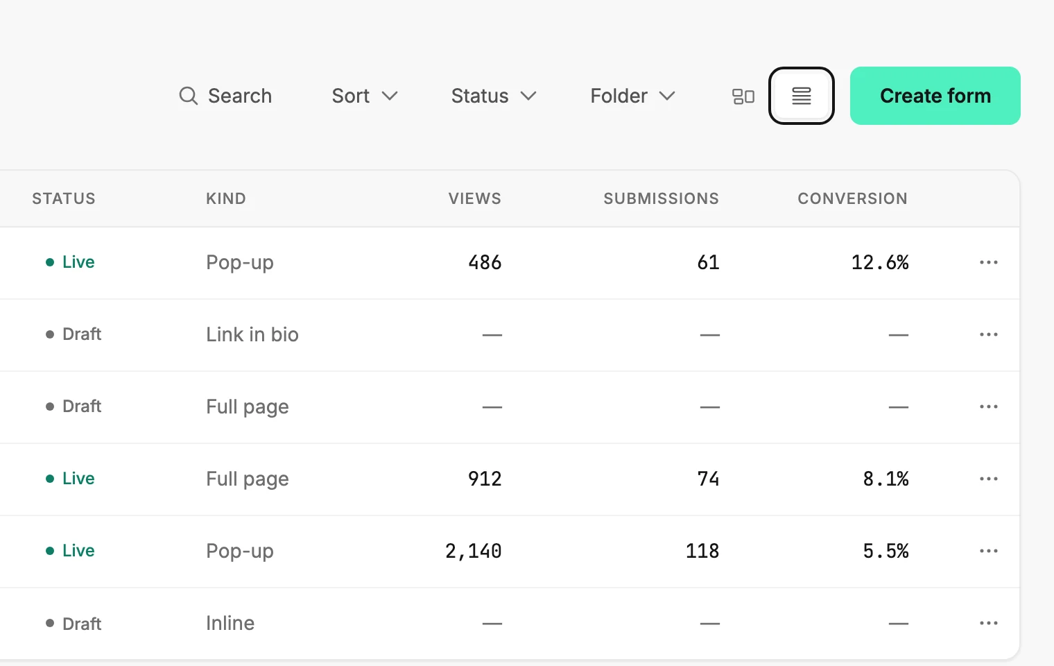The height and width of the screenshot is (666, 1054).
Task: Open more options for draft Full page row
Action: tap(989, 407)
